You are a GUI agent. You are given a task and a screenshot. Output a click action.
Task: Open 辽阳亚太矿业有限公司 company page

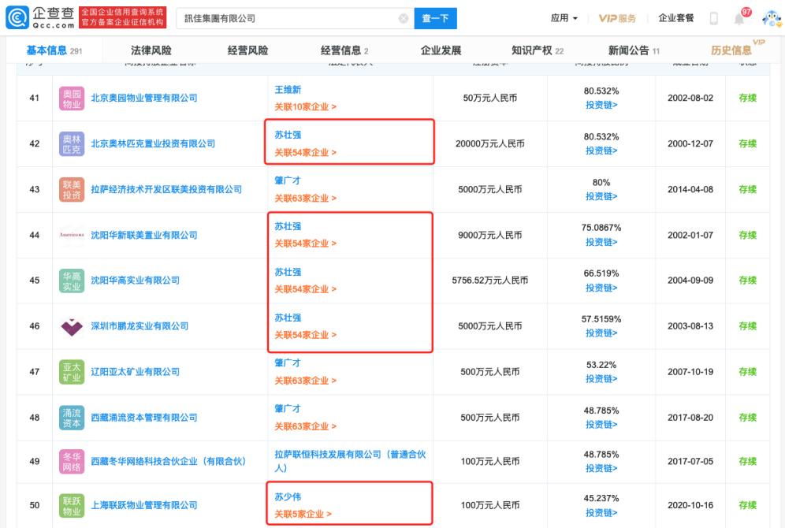pos(136,372)
